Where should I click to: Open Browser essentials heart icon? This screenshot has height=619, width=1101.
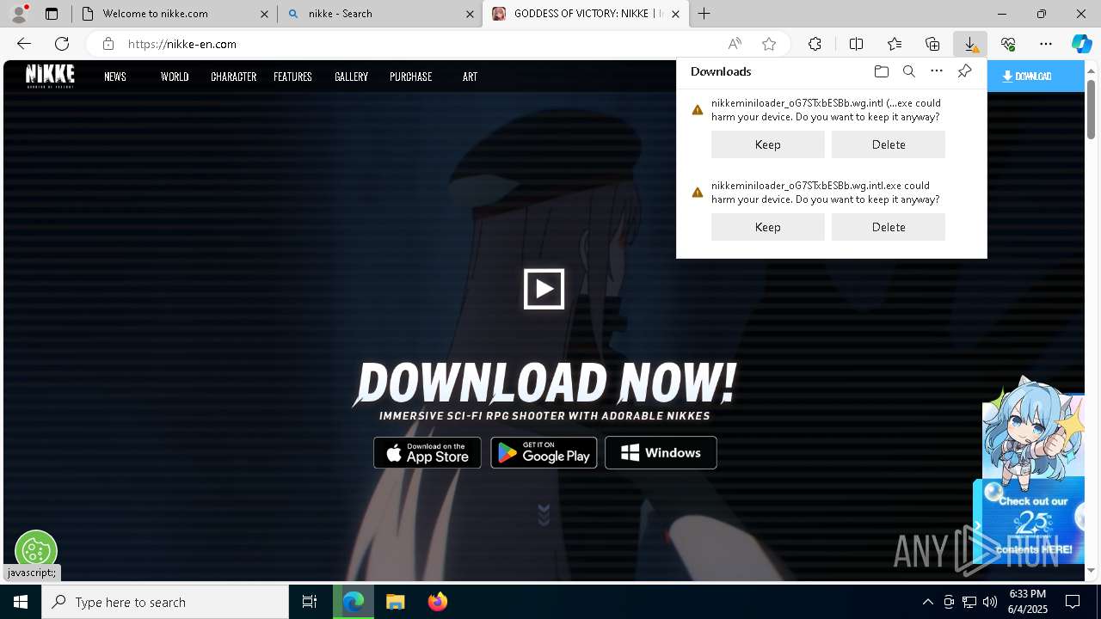click(1008, 44)
